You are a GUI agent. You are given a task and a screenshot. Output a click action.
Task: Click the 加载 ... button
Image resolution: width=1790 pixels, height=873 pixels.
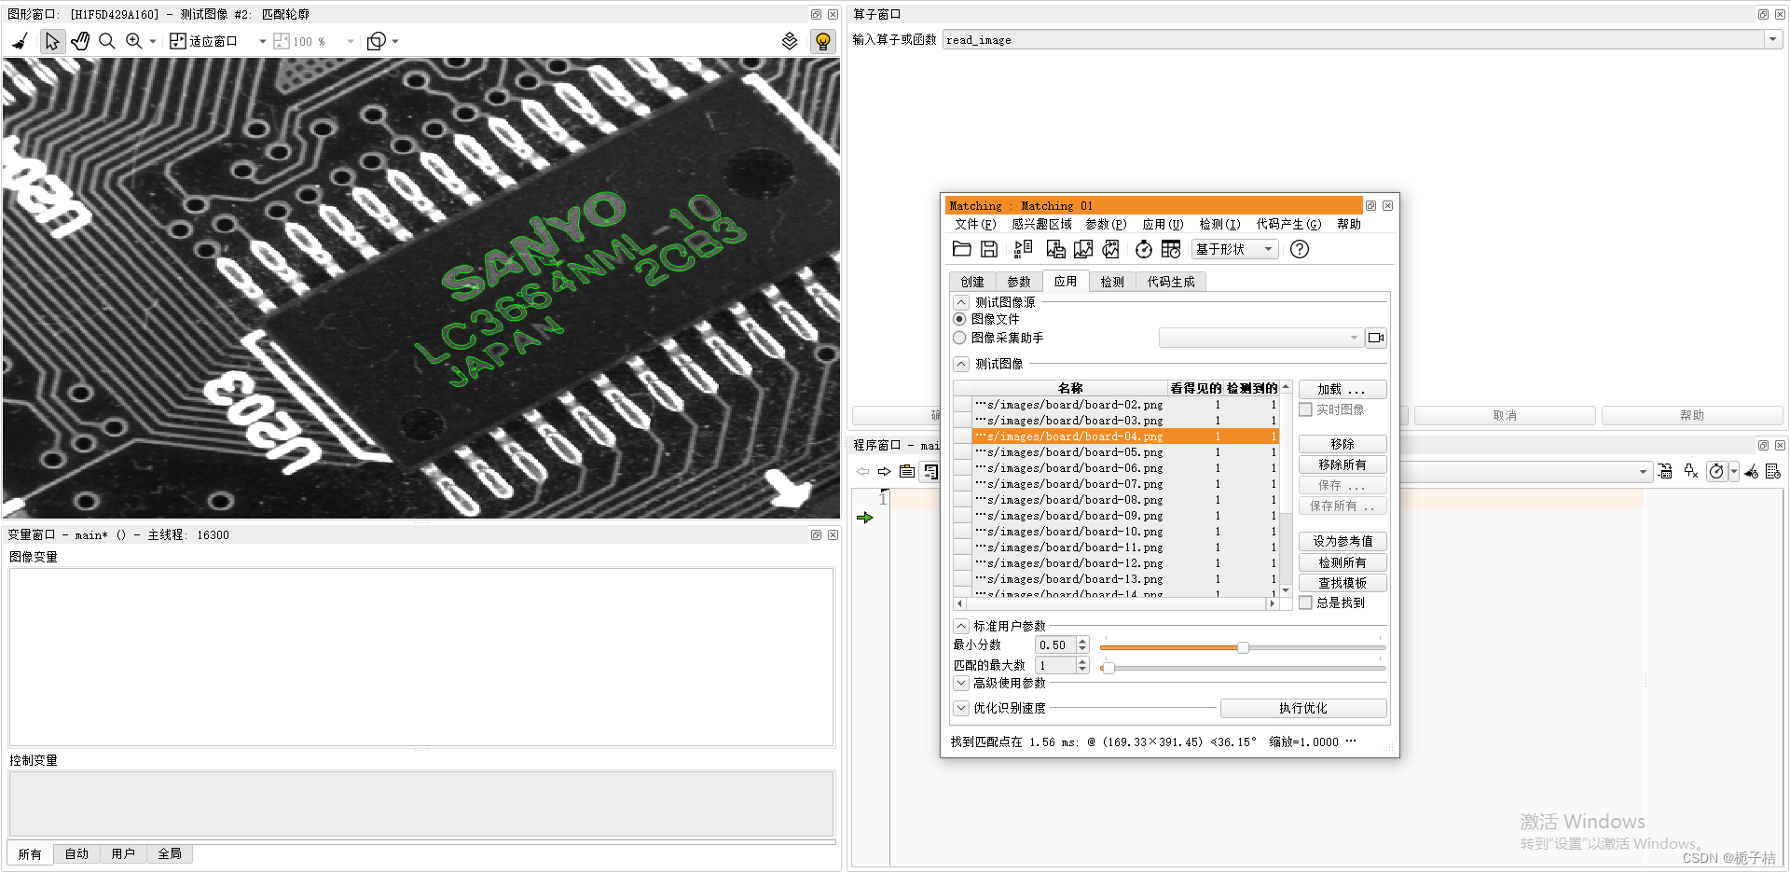[1342, 389]
